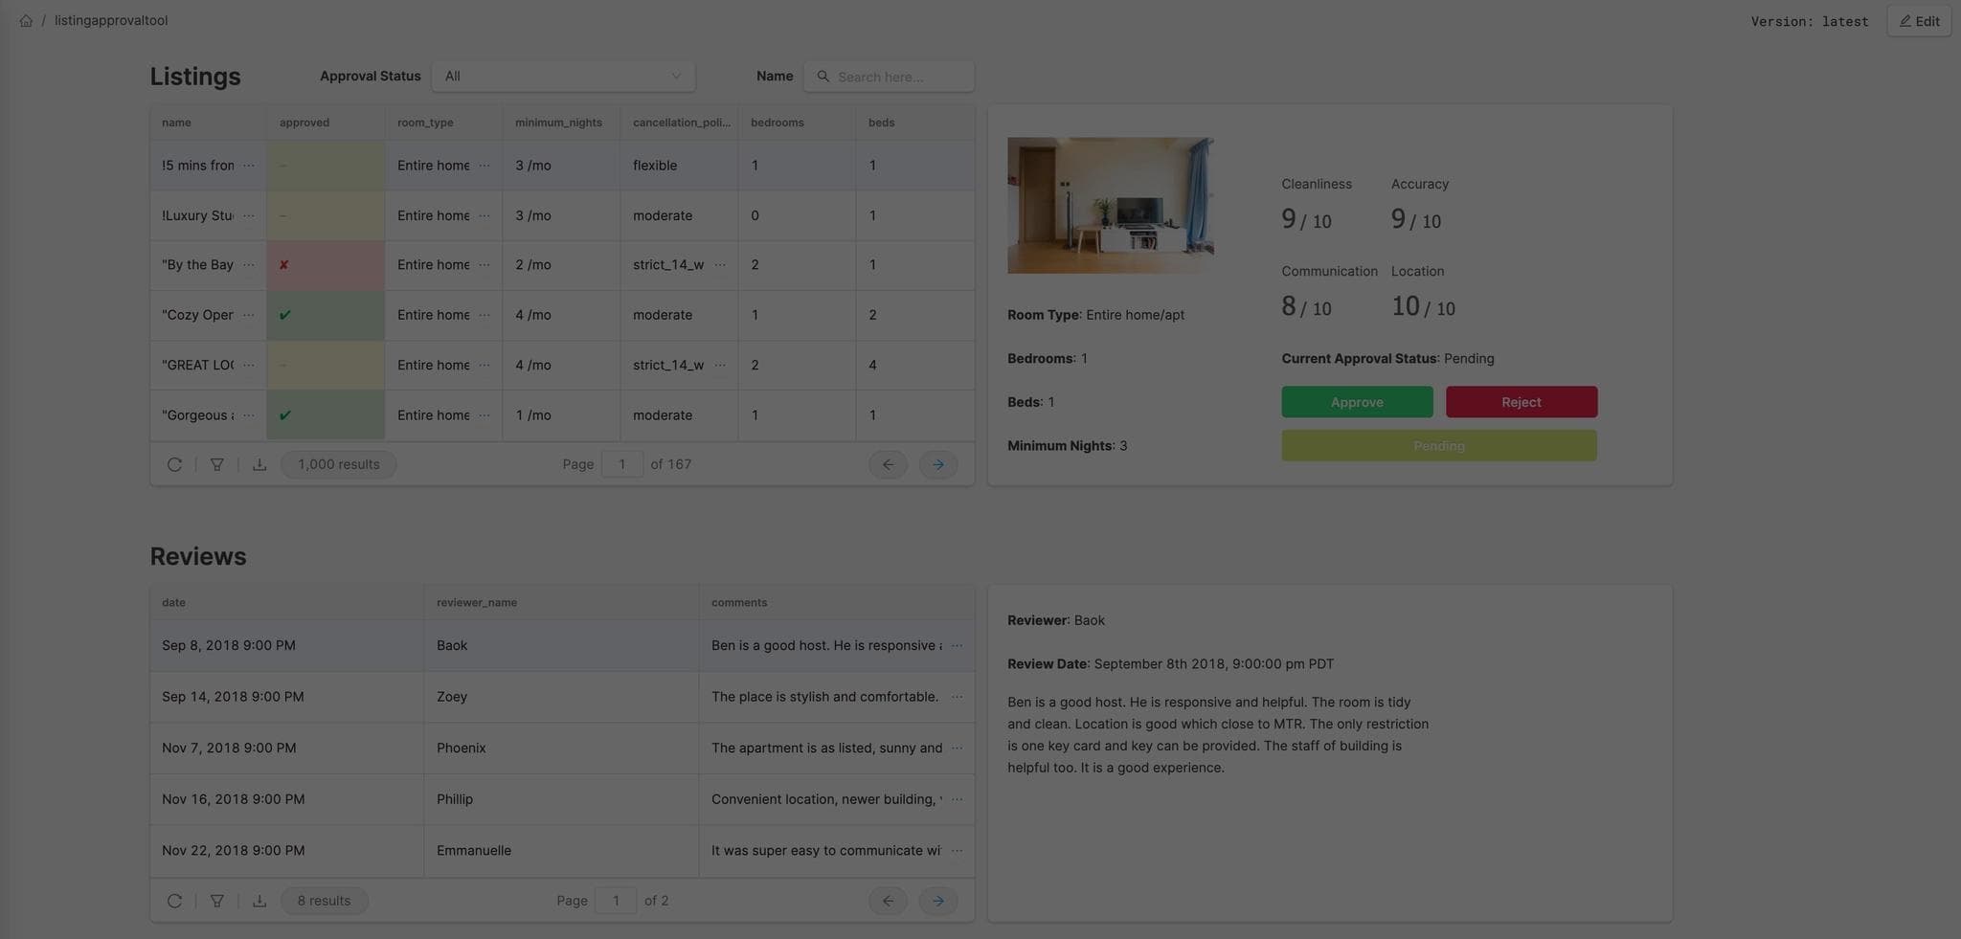Click the green Approve button

point(1356,402)
